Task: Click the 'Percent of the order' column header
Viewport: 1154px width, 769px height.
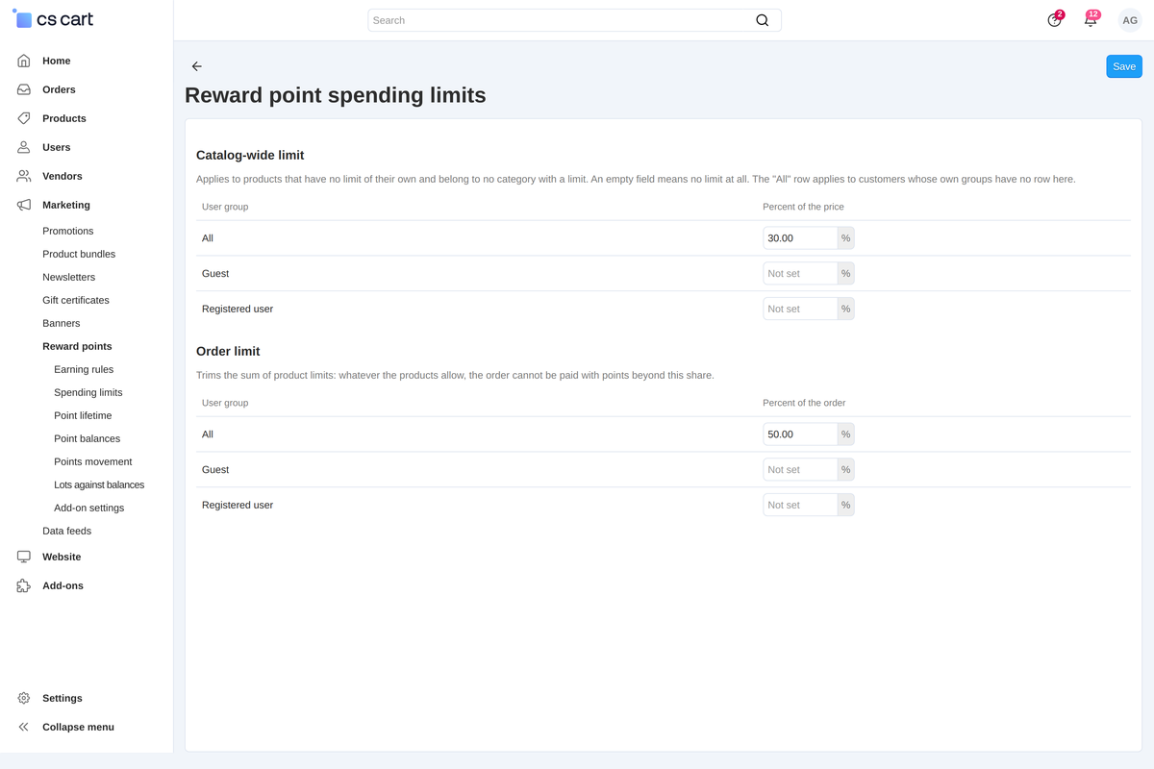Action: [x=804, y=403]
